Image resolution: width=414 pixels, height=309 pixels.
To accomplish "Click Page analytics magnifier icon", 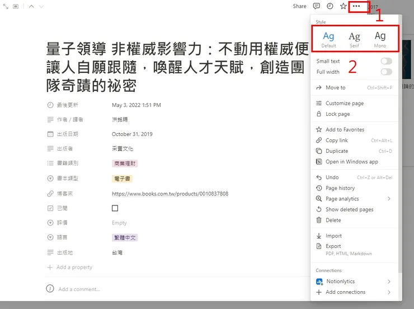I will pos(319,199).
